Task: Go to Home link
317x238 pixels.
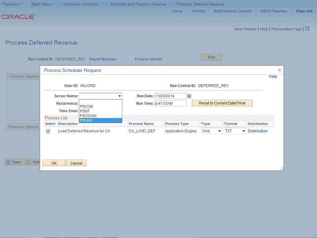Action: pyautogui.click(x=177, y=11)
